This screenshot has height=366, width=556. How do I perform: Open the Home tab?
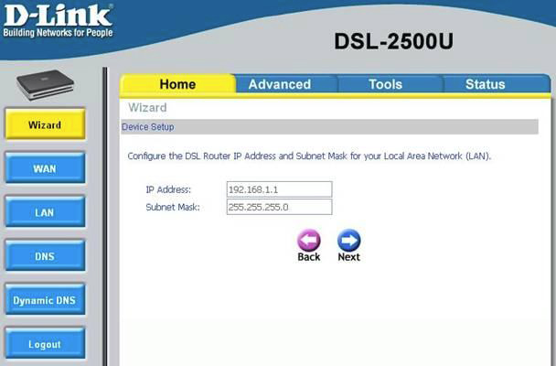click(x=177, y=84)
